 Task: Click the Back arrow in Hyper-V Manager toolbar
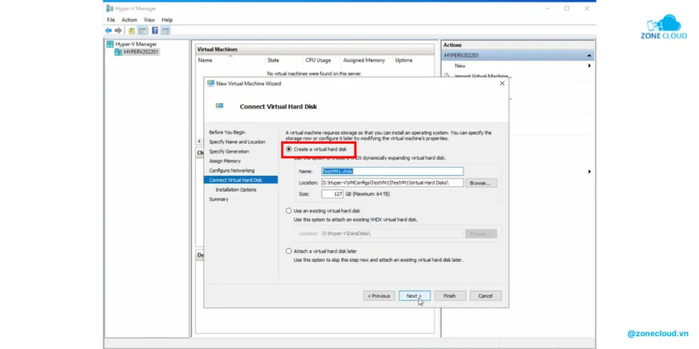click(109, 31)
